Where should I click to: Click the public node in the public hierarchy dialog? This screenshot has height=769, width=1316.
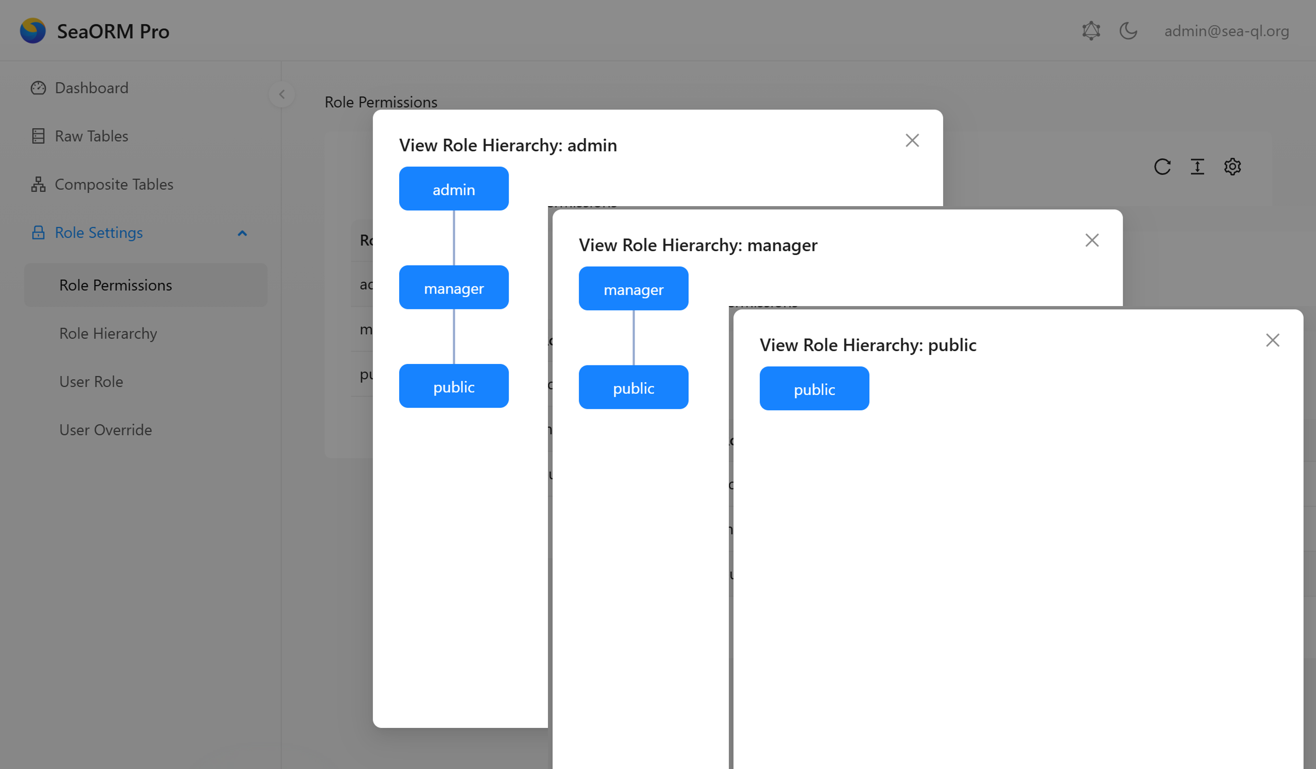[814, 389]
